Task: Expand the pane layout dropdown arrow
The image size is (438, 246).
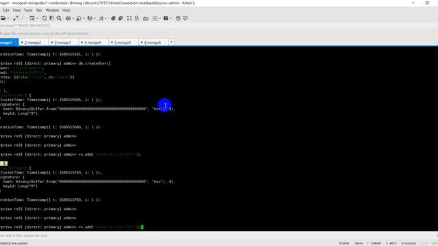Action: (x=170, y=18)
